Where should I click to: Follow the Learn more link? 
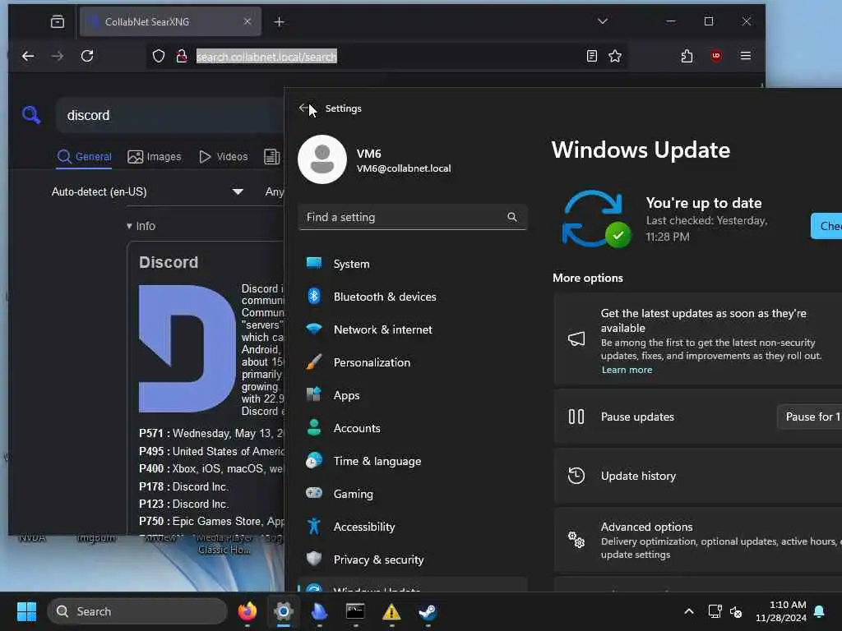[x=627, y=370]
